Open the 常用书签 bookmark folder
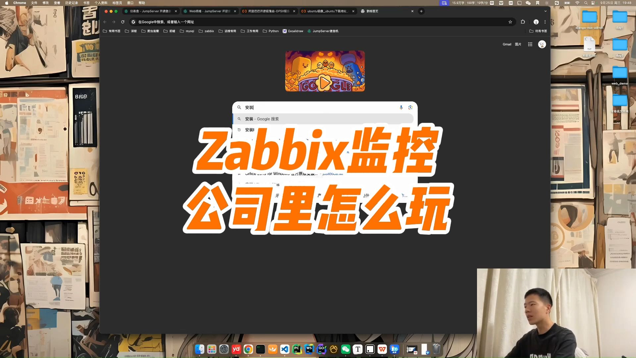This screenshot has width=636, height=358. point(112,31)
